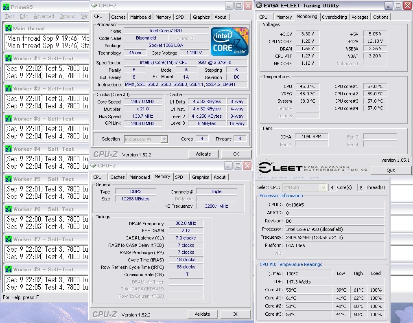Viewport: 413px width, 323px height.
Task: Switch to About tab in the CPU-Z Memory-tab window
Action: [x=220, y=177]
